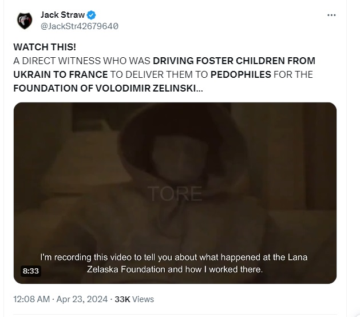
Task: Play the embedded video
Action: pos(175,193)
